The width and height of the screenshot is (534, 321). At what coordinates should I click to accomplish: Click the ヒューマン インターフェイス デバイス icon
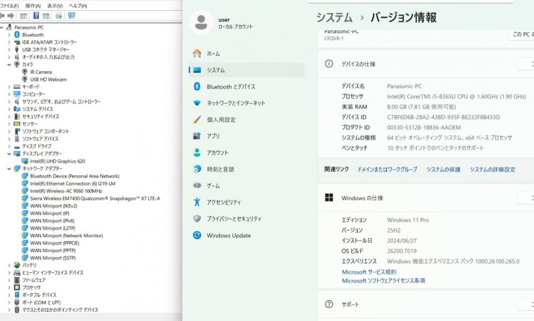(x=17, y=272)
